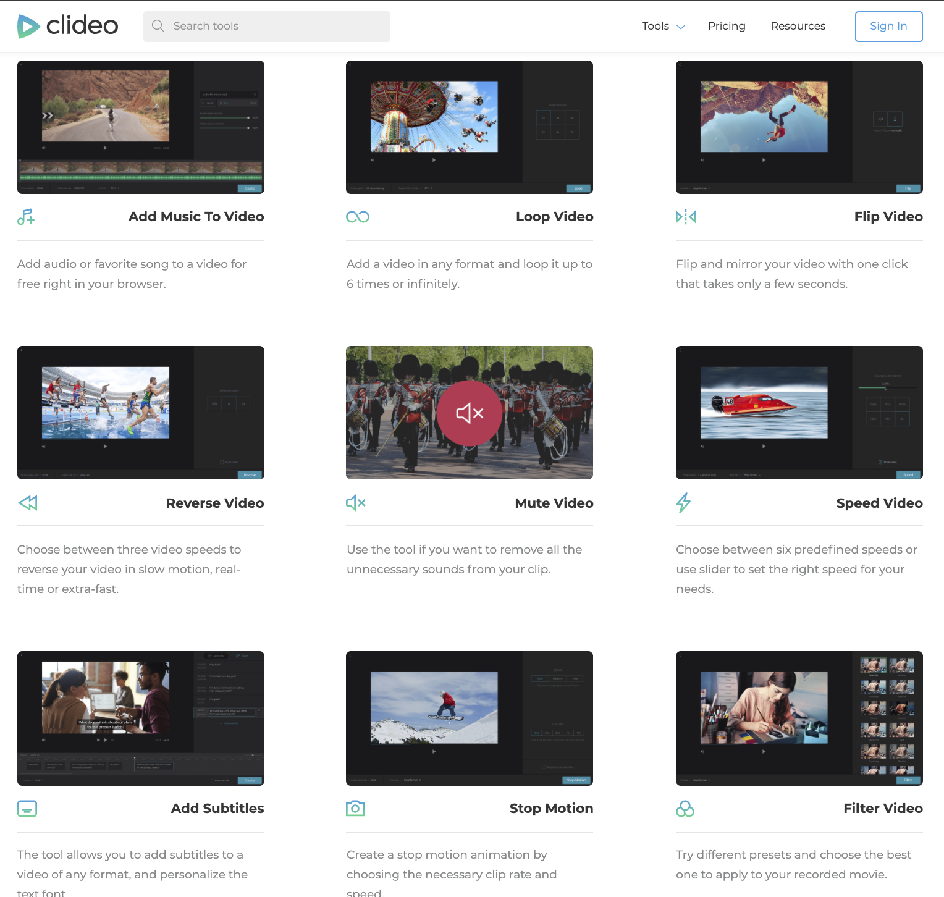This screenshot has height=897, width=944.
Task: Expand the Tools dropdown menu
Action: coord(662,26)
